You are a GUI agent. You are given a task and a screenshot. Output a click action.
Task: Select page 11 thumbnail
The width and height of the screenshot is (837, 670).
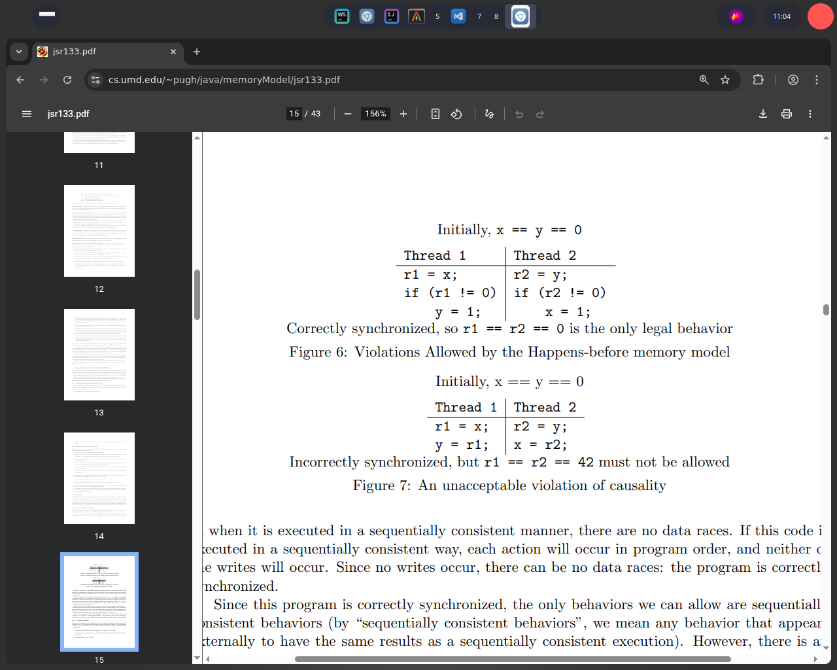[x=99, y=143]
